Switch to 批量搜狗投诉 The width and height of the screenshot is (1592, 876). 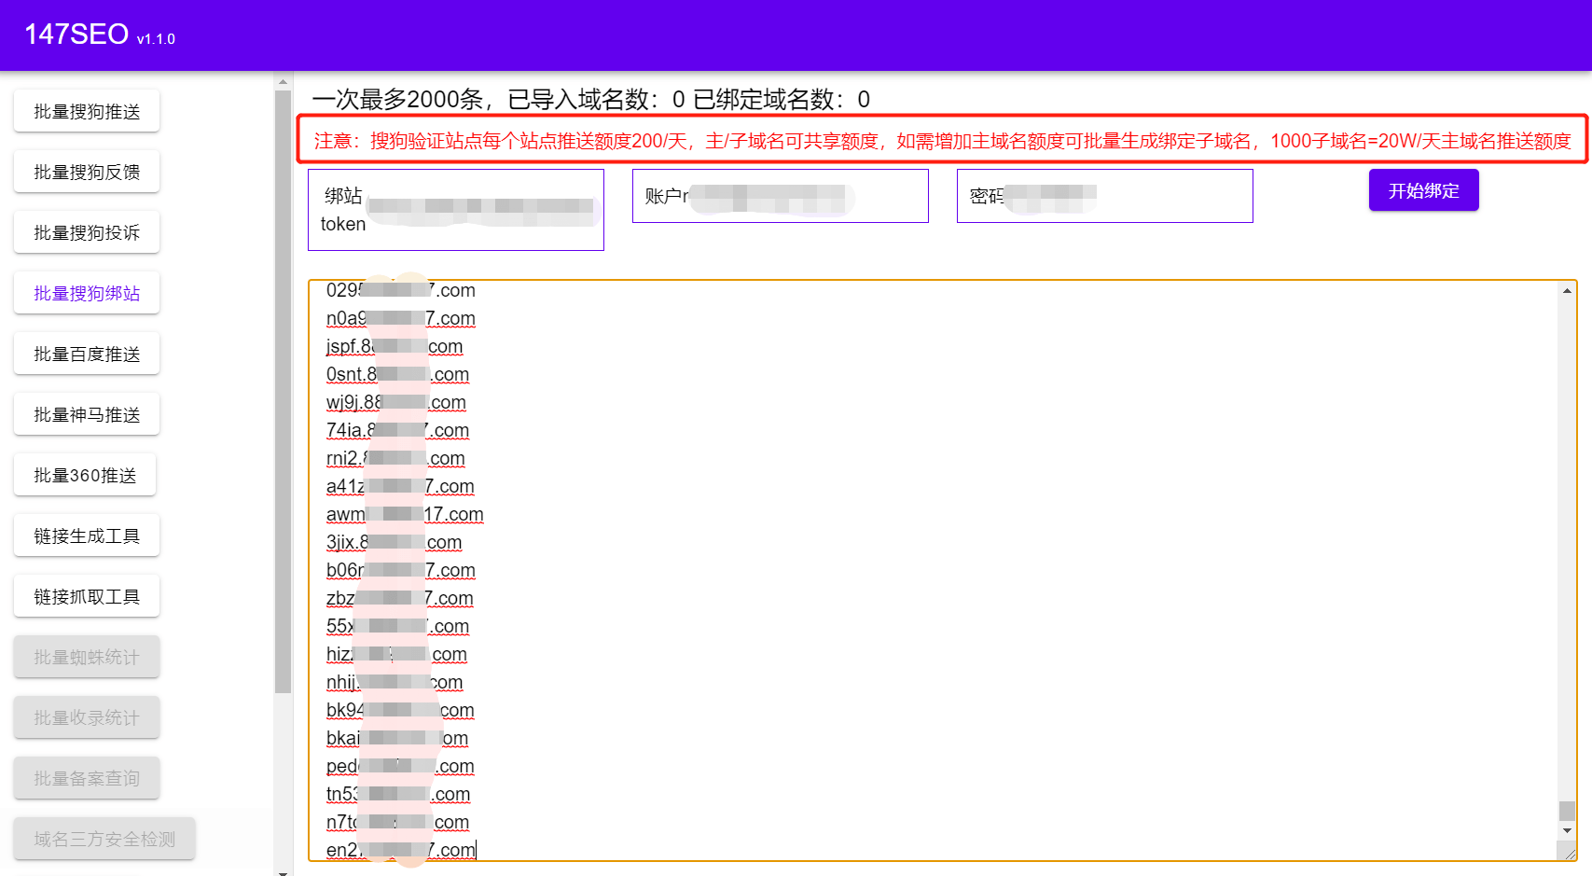[x=86, y=231]
